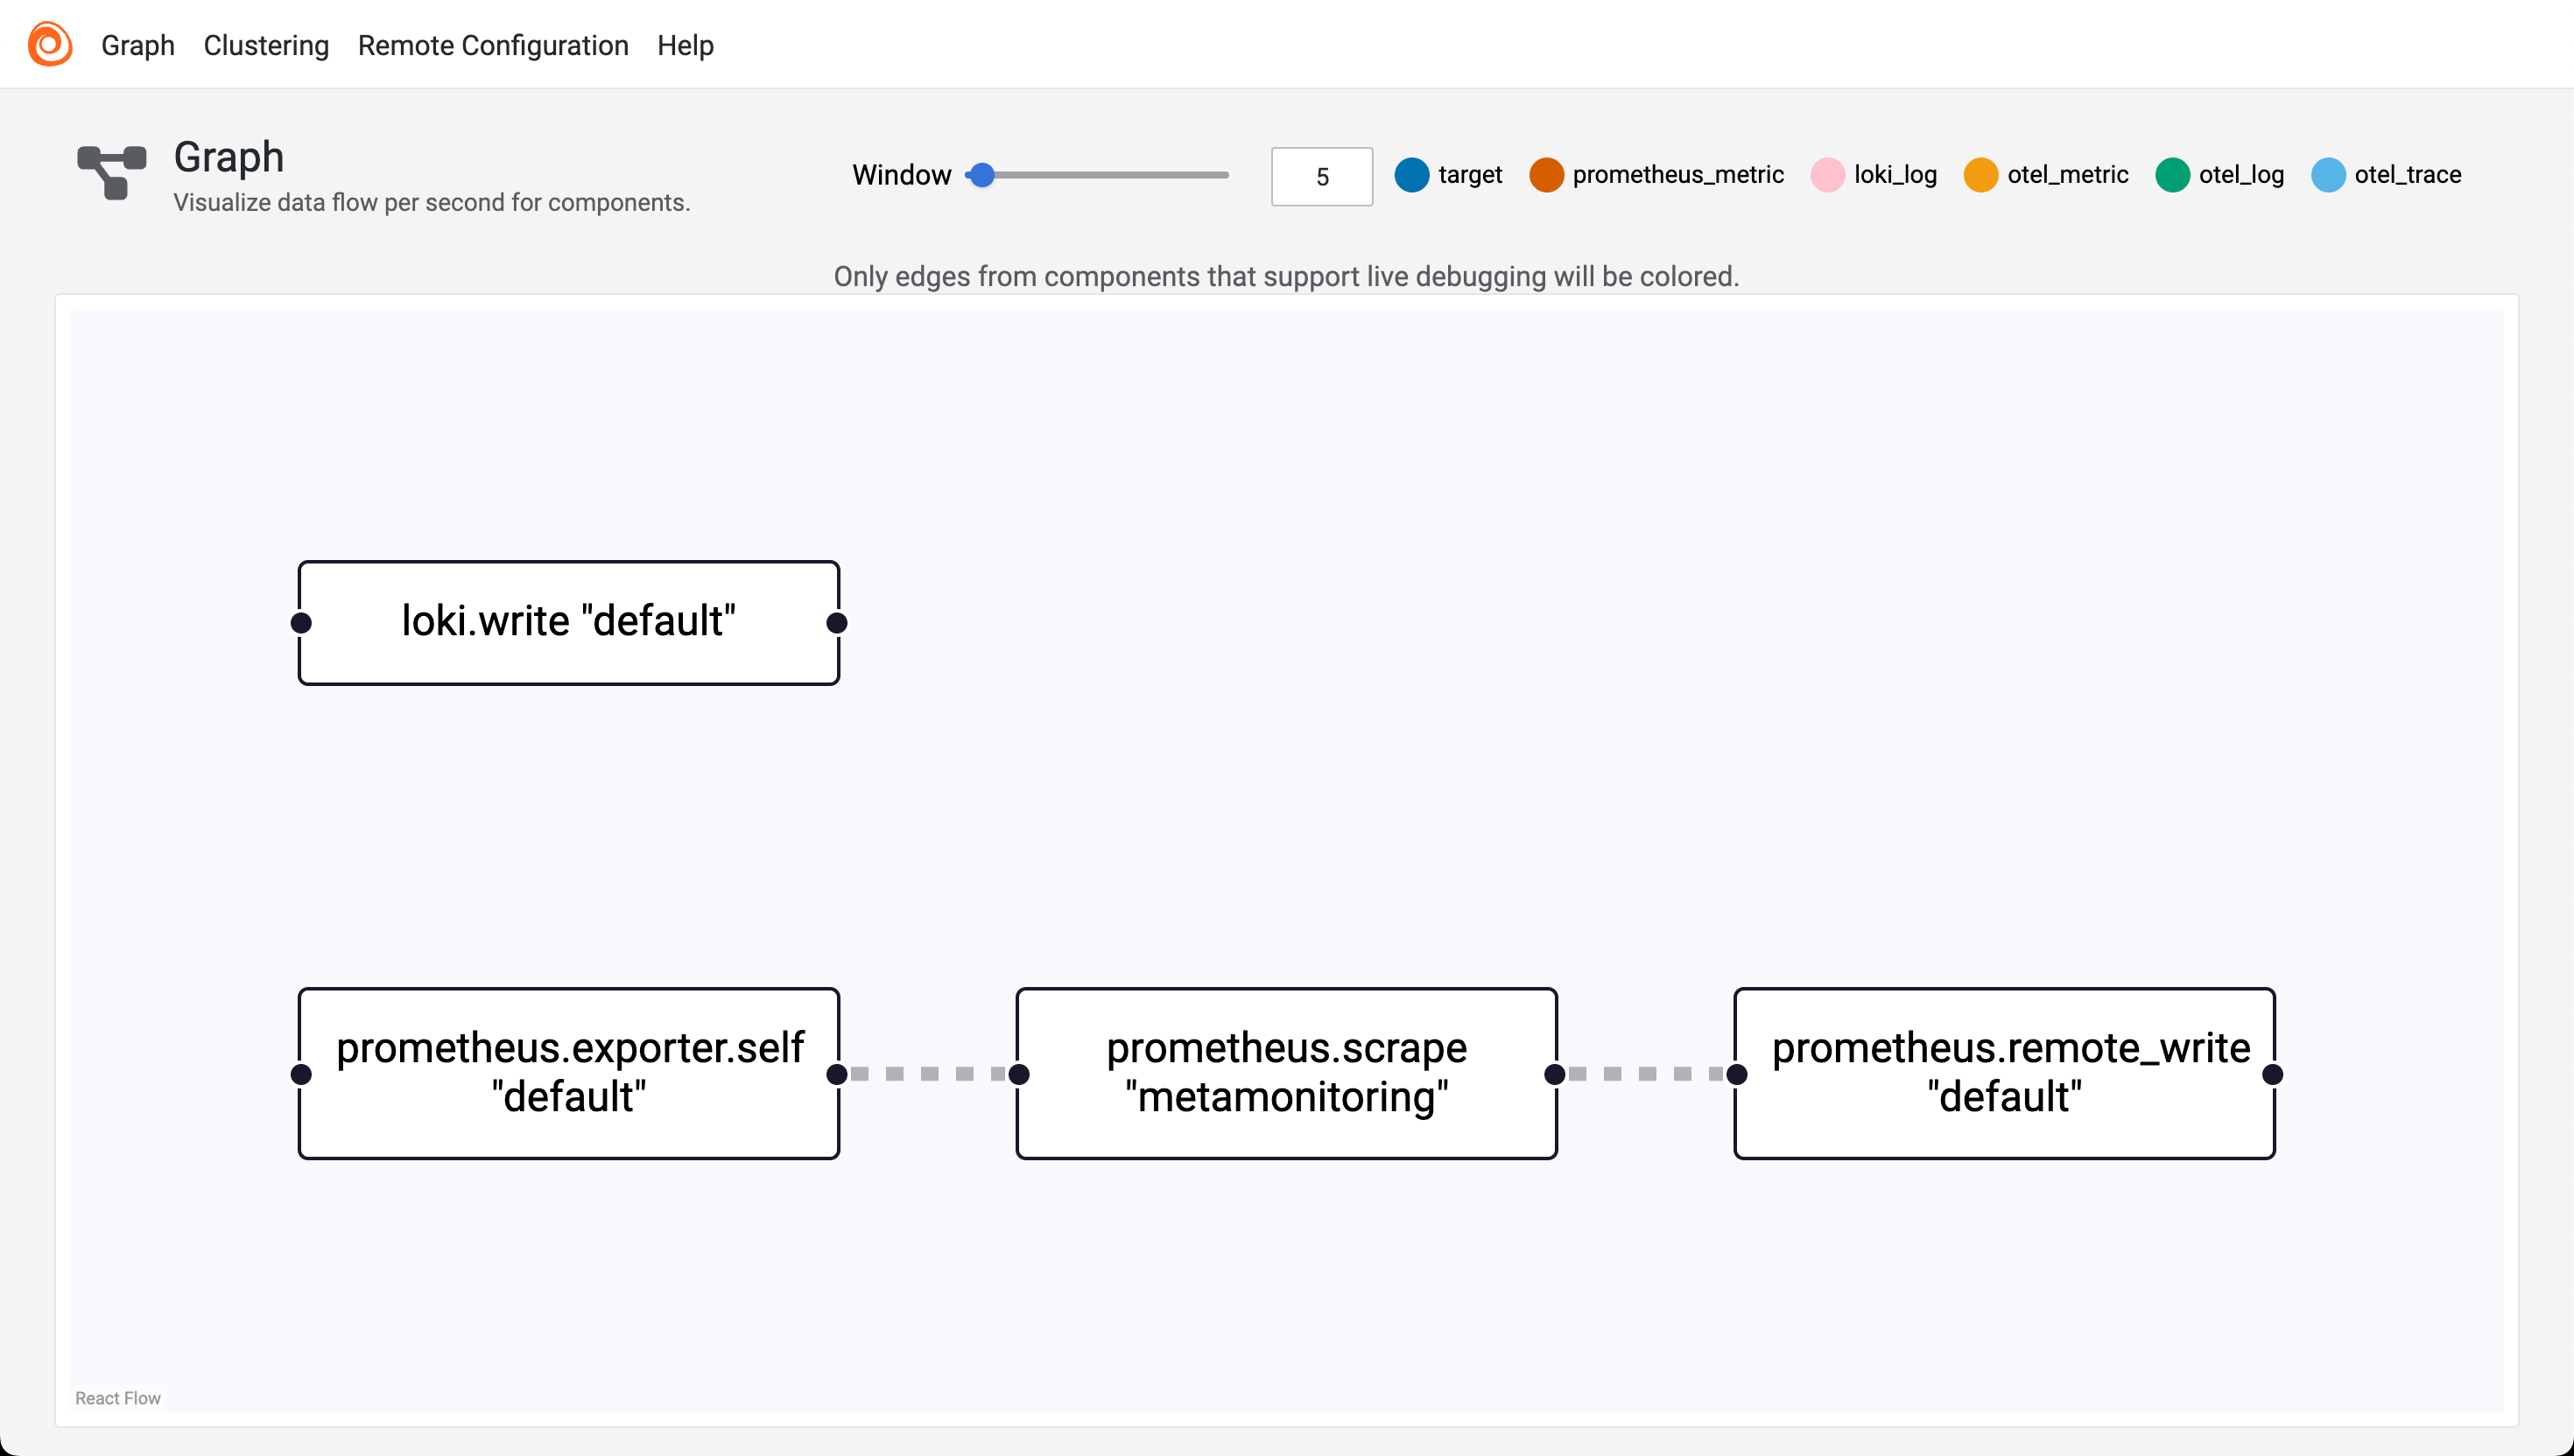Click left handle of prometheus.exporter.self node
The image size is (2574, 1456).
[x=300, y=1074]
